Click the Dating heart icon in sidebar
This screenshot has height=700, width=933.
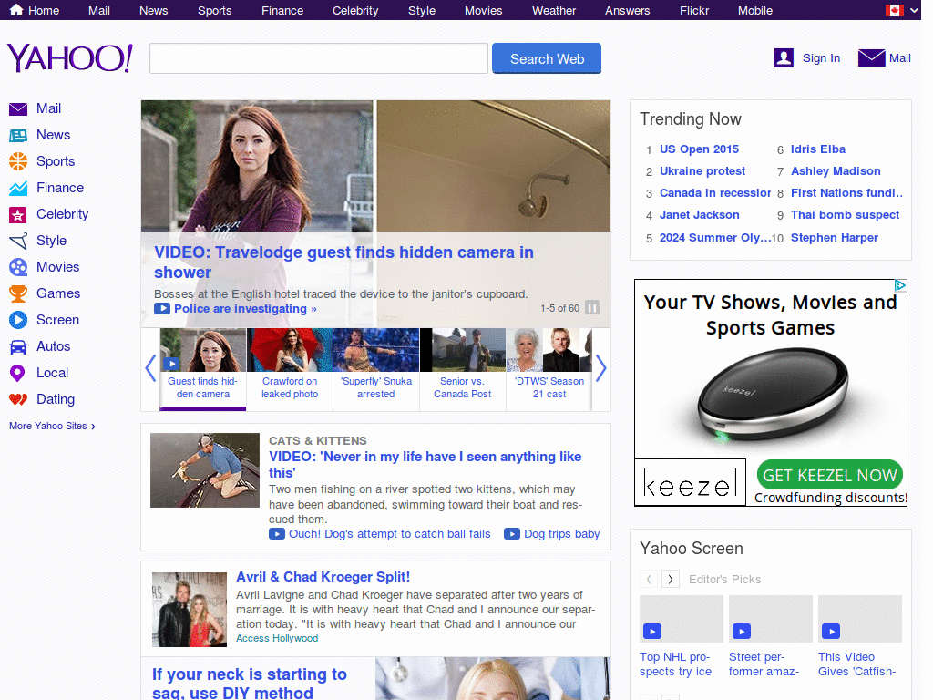point(18,399)
